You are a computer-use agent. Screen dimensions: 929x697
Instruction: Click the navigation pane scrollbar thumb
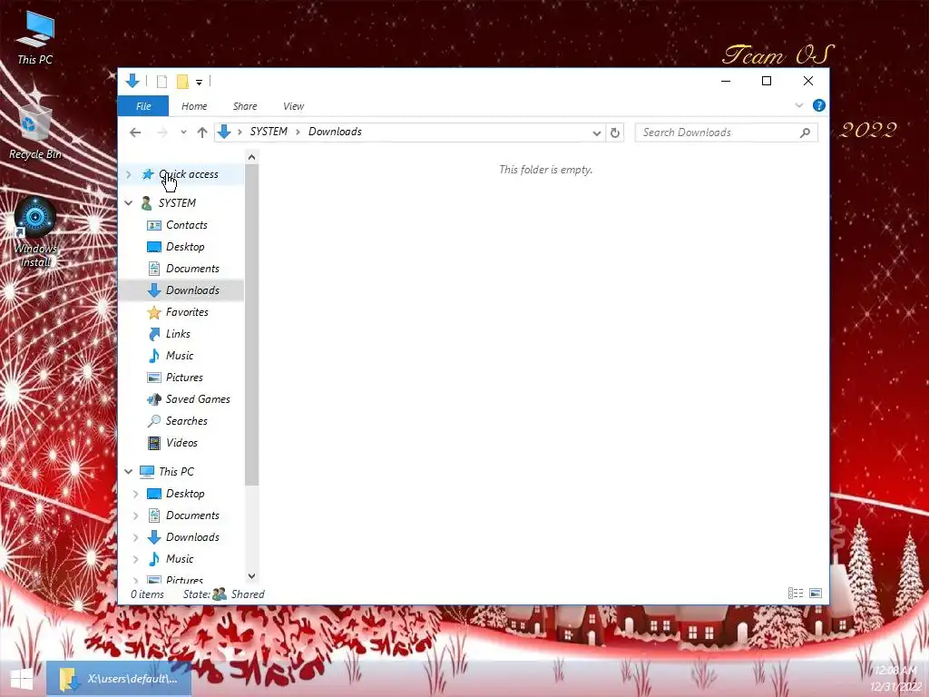[252, 325]
